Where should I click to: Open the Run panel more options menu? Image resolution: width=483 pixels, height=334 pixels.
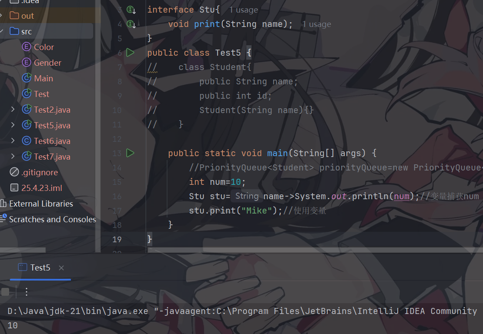(27, 292)
